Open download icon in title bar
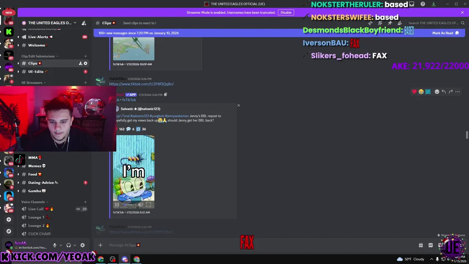The image size is (469, 264). [433, 4]
